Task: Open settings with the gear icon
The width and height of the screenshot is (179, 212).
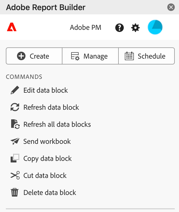Action: (135, 28)
